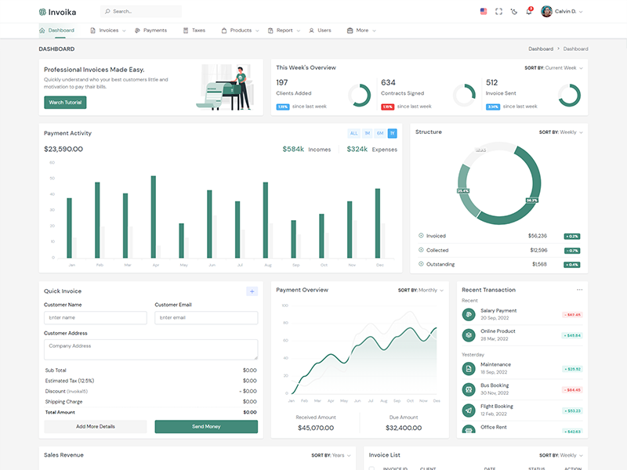Expand the Structure Sort By Weekly dropdown
Image resolution: width=627 pixels, height=470 pixels.
[561, 132]
